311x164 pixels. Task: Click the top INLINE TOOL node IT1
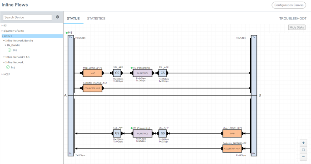point(143,73)
